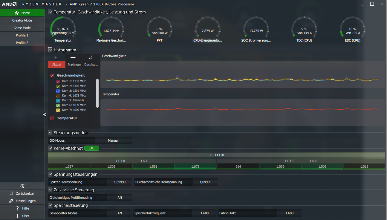The width and height of the screenshot is (387, 220).
Task: Collapse the Speichersteuerung section
Action: click(x=50, y=205)
